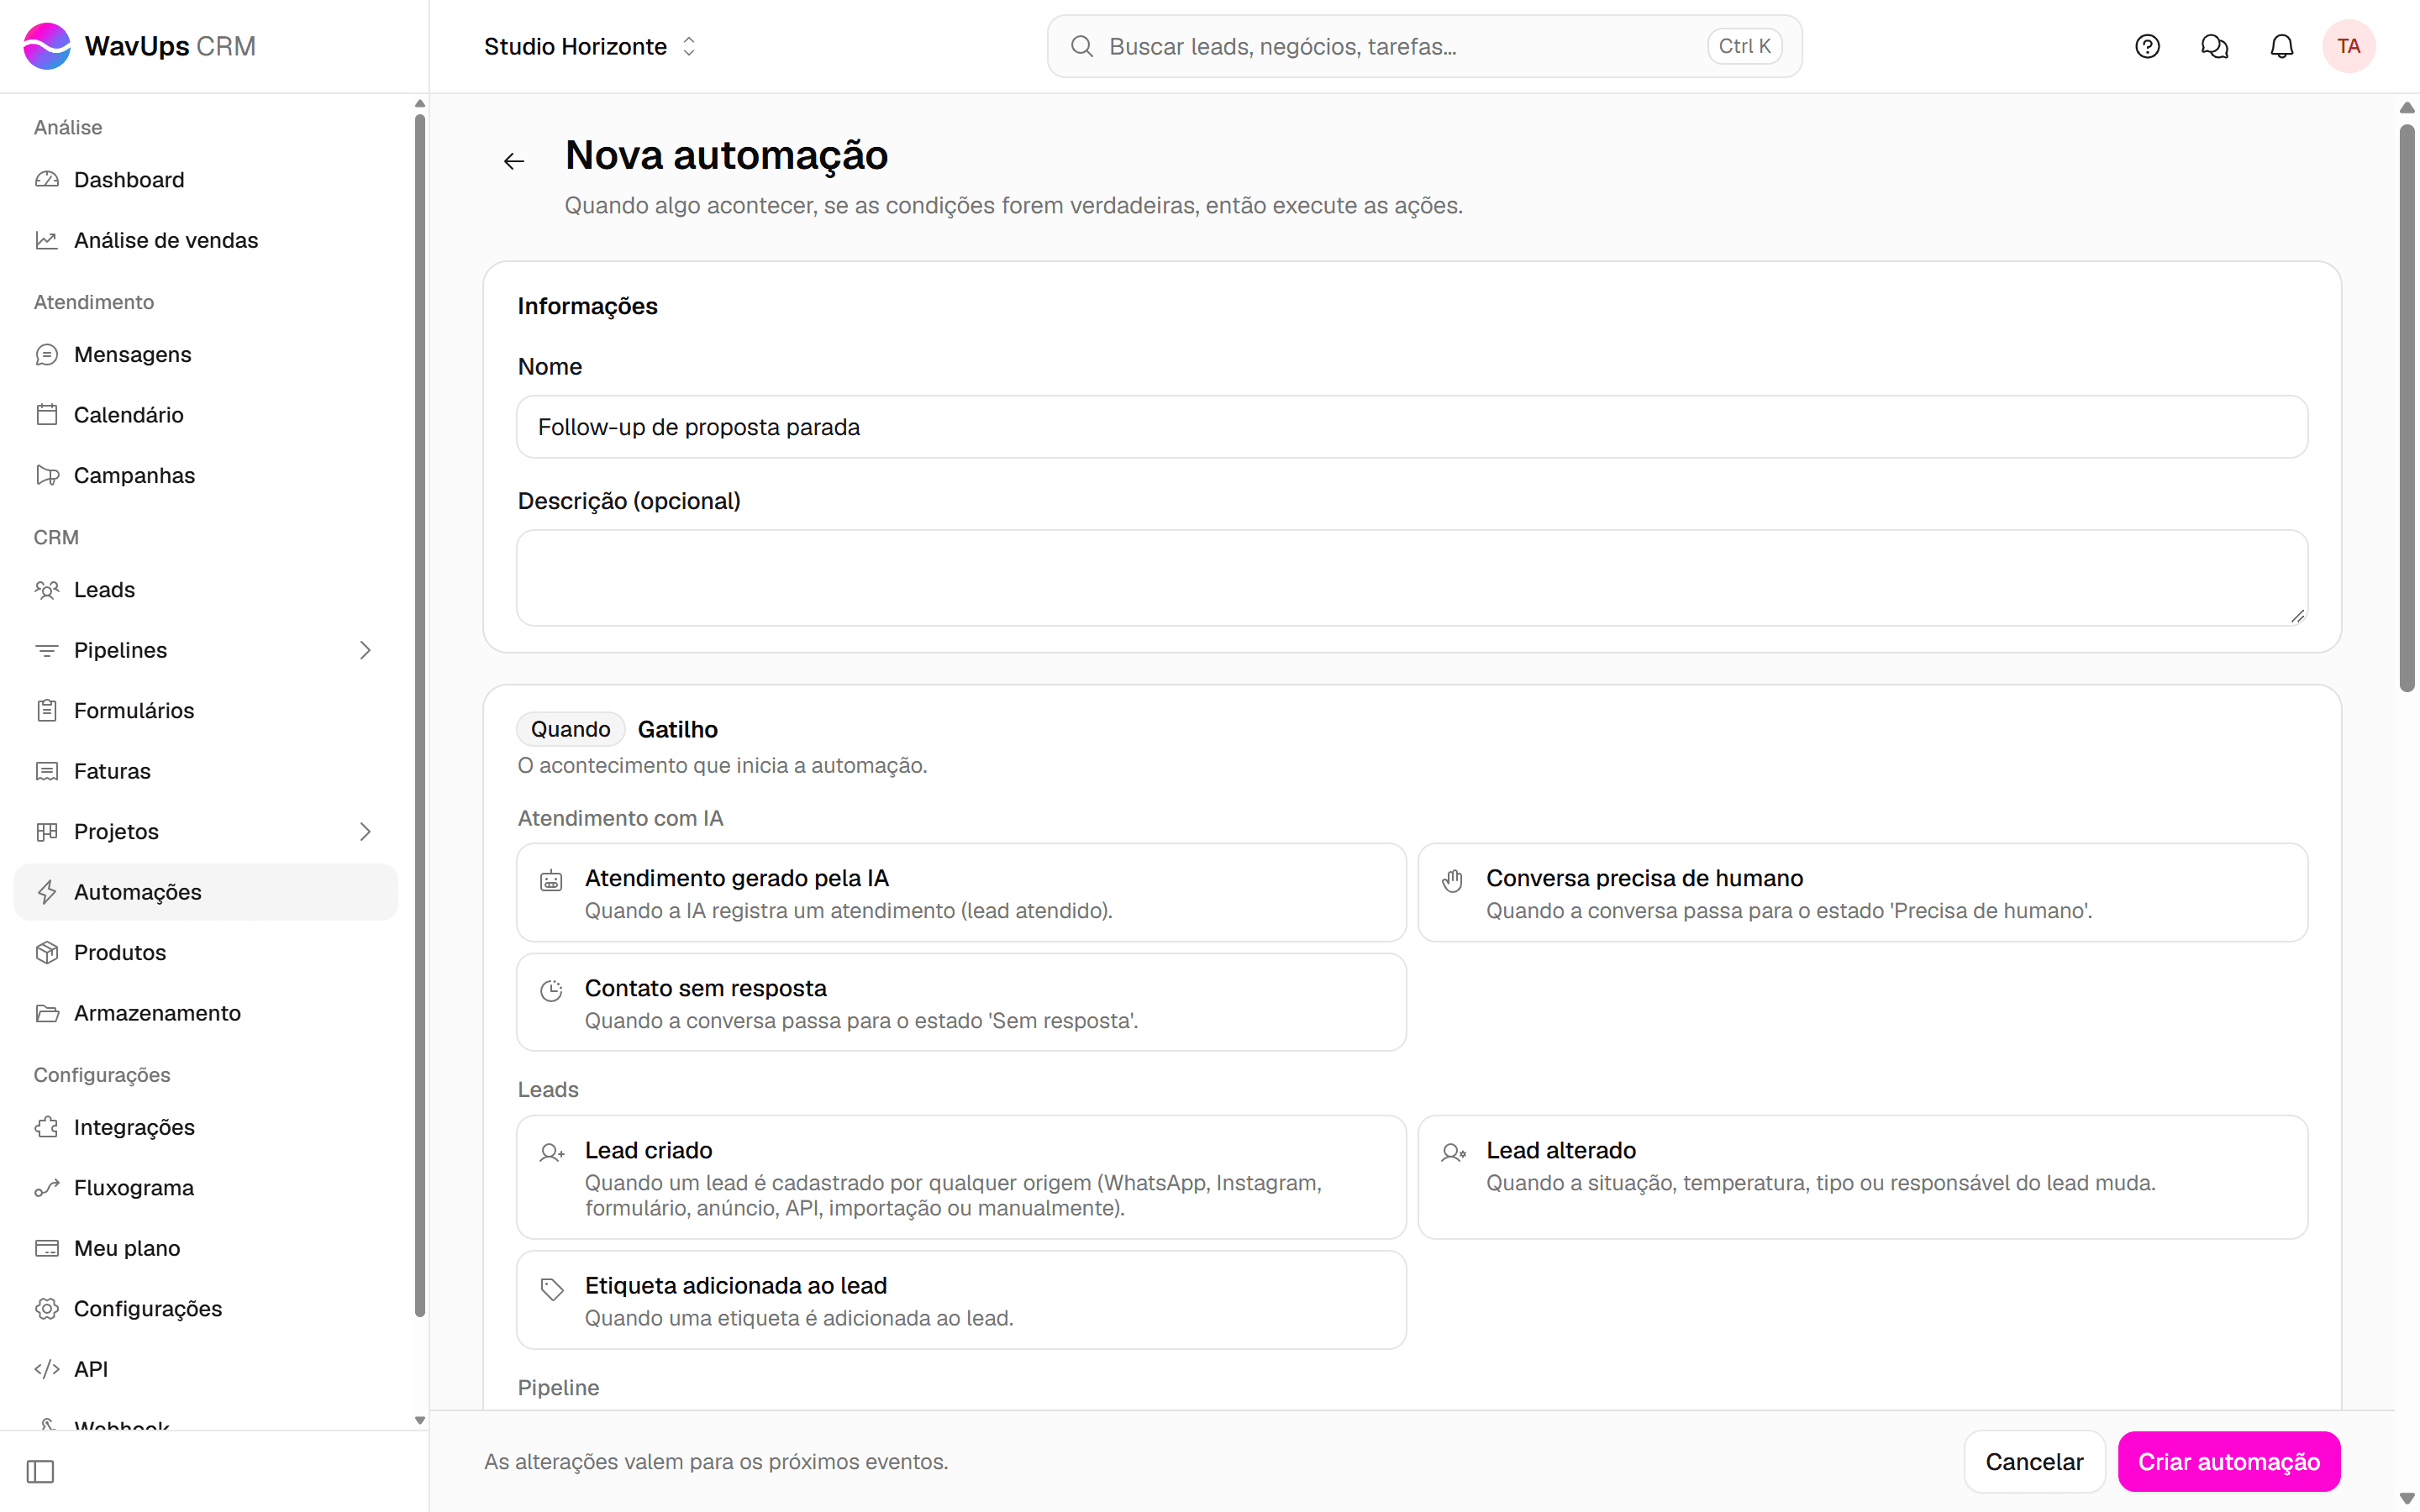Click the main page vertical scrollbar
Screen dimensions: 2420x1512
(x=2407, y=408)
